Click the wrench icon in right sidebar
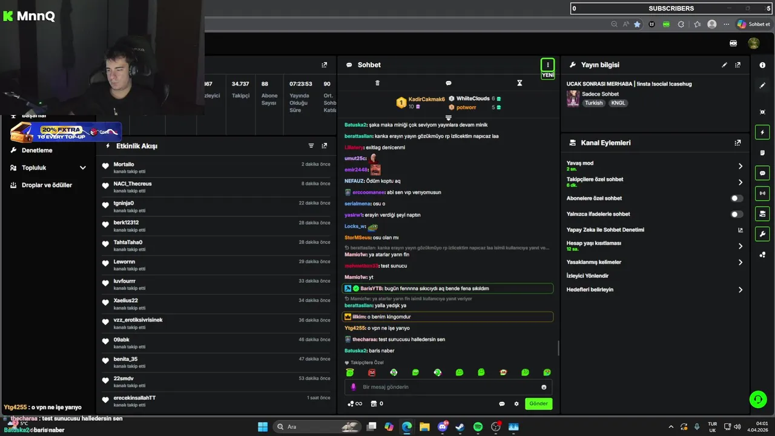775x436 pixels. (762, 234)
